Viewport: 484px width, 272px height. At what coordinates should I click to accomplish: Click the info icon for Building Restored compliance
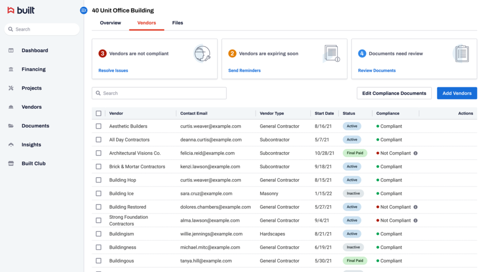pyautogui.click(x=415, y=207)
